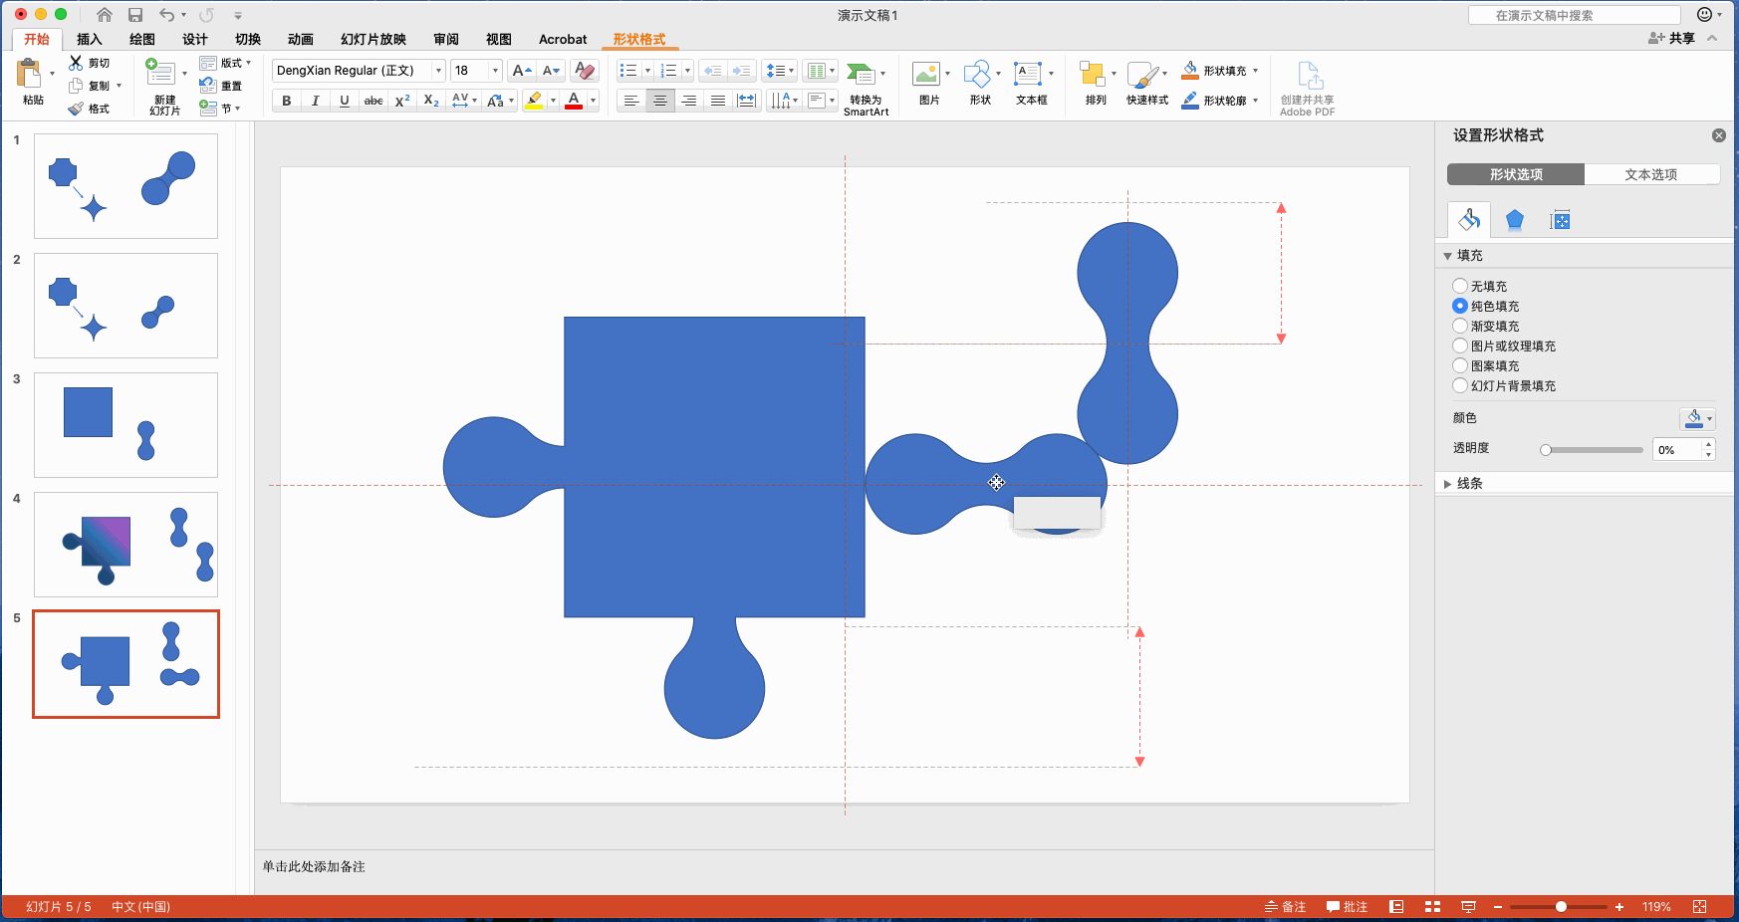The width and height of the screenshot is (1739, 922).
Task: Click the New Slide icon
Action: click(160, 73)
